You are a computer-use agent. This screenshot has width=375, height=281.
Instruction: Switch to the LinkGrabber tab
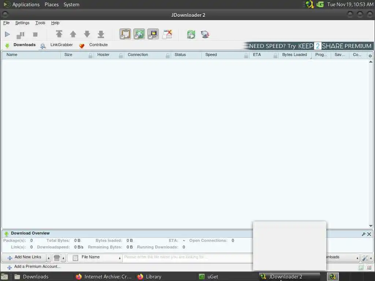[57, 45]
